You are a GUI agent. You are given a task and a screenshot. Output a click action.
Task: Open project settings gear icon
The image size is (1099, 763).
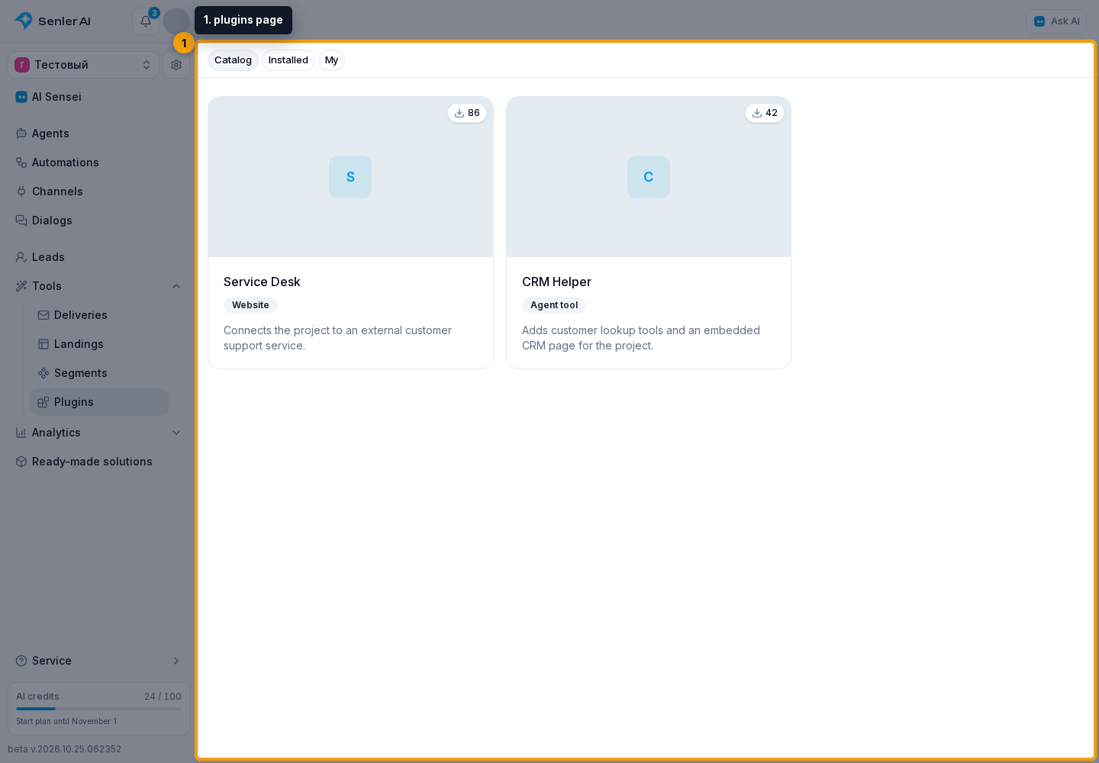point(176,65)
